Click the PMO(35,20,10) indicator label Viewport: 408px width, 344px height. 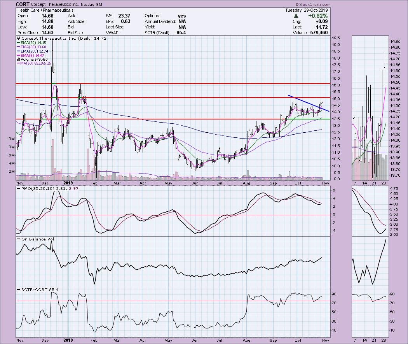(x=37, y=188)
